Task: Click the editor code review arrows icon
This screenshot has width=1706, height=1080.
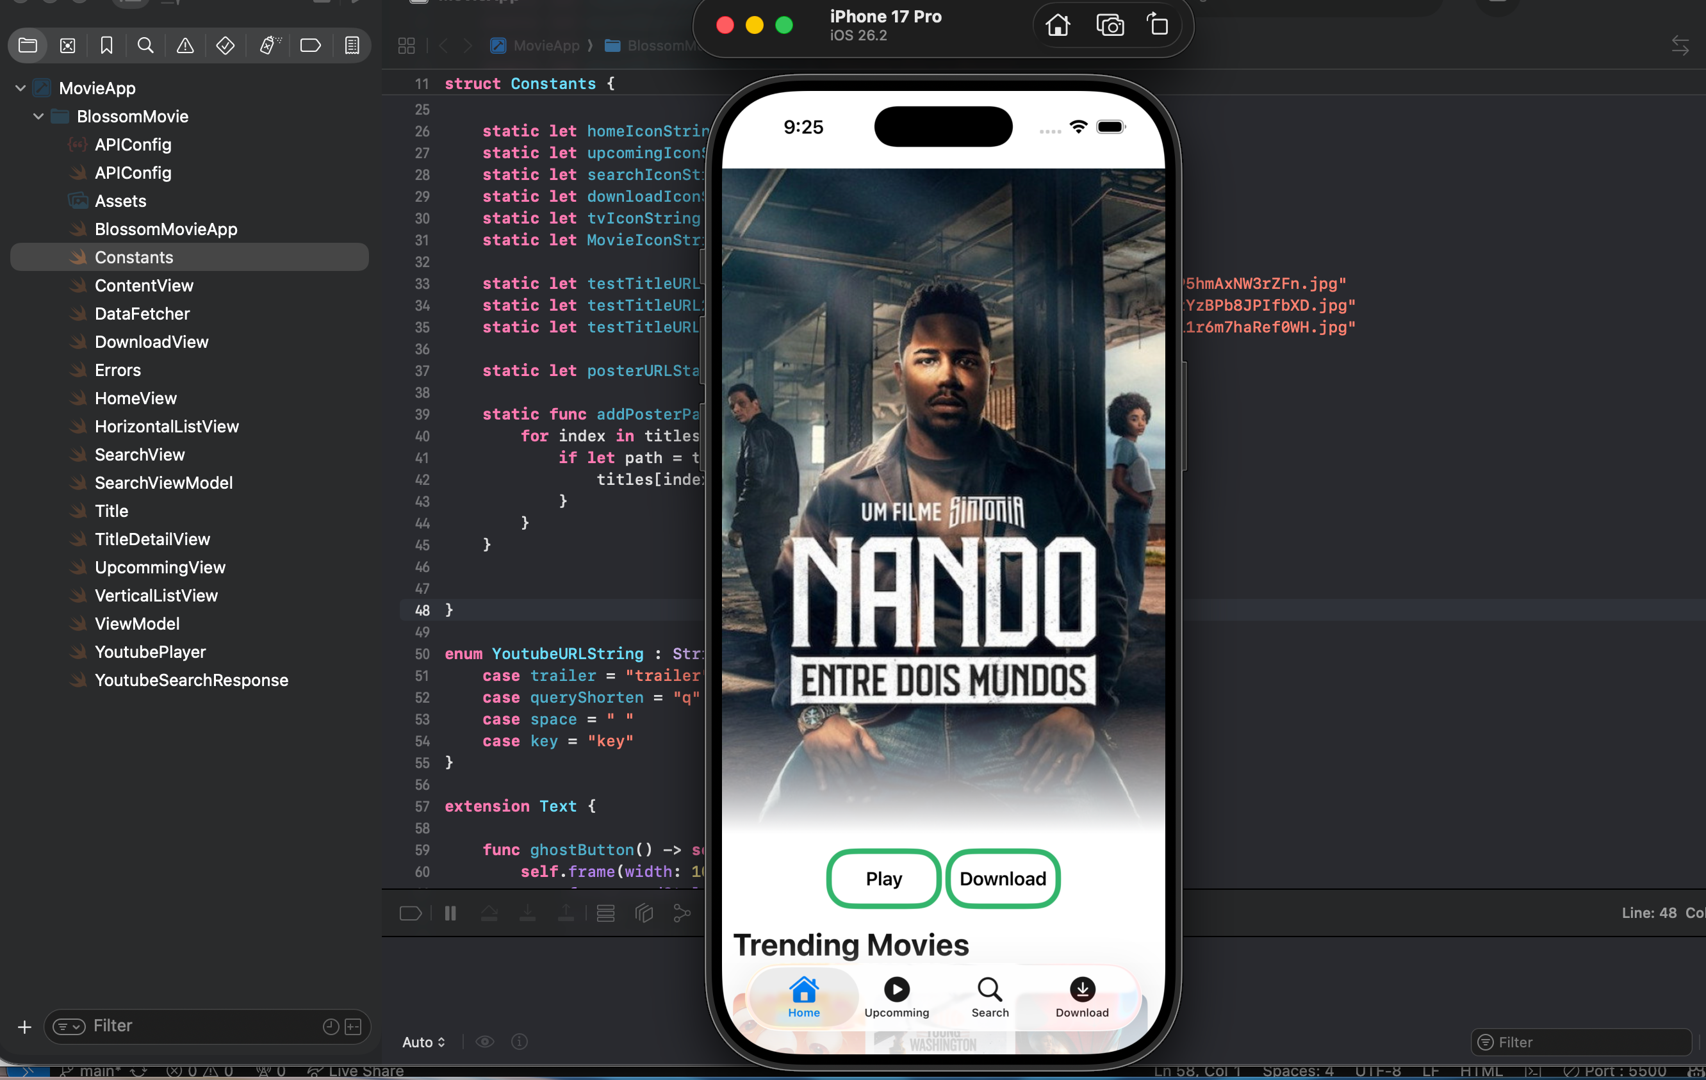Action: click(1680, 46)
